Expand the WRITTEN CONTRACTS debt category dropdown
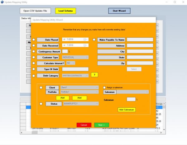This screenshot has width=187, height=145. (x=75, y=76)
